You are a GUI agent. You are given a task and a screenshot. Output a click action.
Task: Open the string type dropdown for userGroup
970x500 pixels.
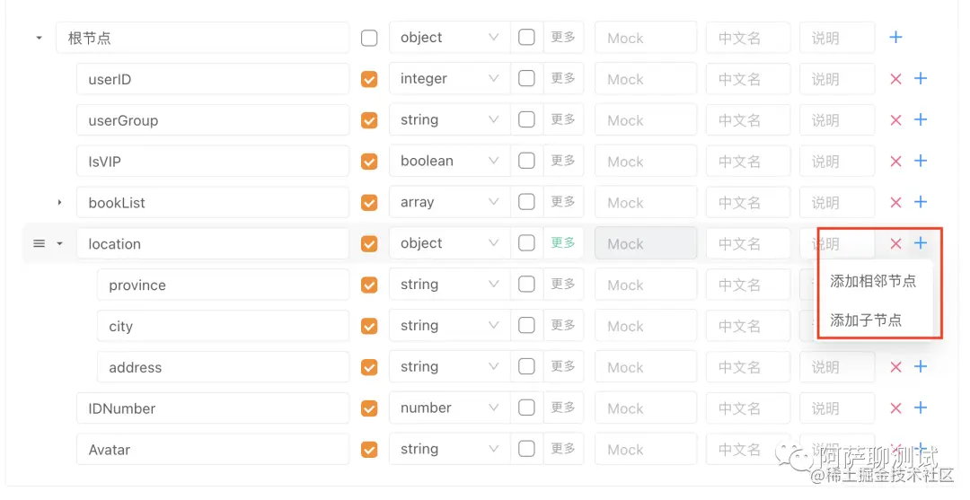click(450, 120)
